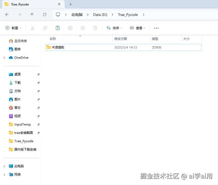Select the Trae_Pycode window tab
Screen dimensions: 218x185
33,4
